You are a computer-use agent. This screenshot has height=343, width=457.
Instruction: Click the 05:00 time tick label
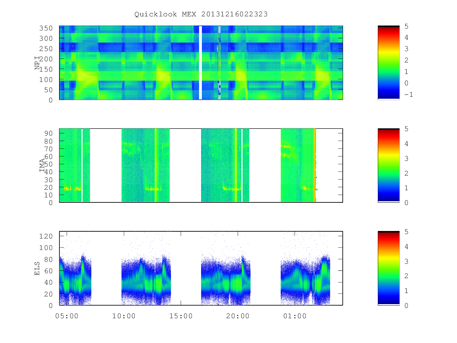pyautogui.click(x=67, y=316)
